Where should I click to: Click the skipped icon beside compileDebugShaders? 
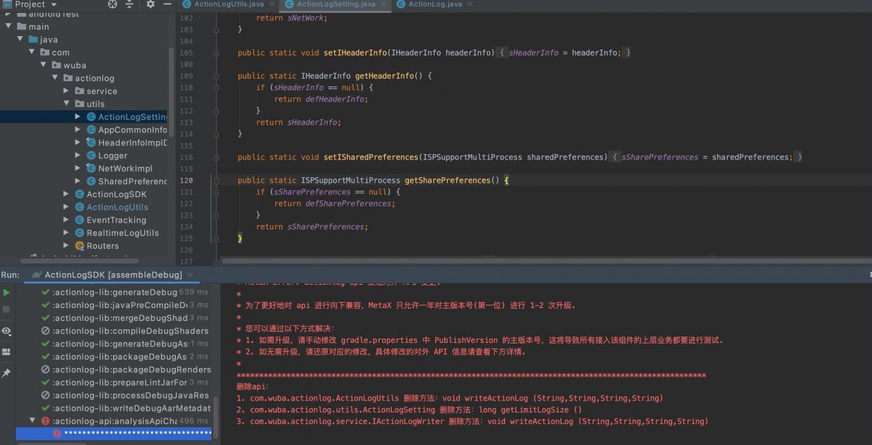[x=46, y=331]
